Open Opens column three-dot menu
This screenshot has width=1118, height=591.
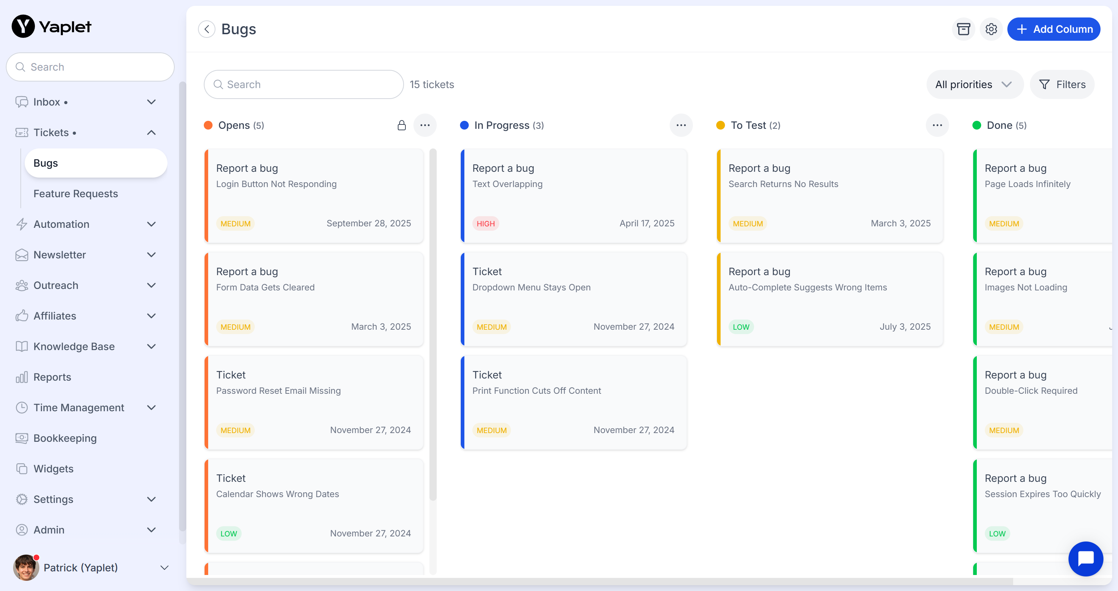pos(425,126)
